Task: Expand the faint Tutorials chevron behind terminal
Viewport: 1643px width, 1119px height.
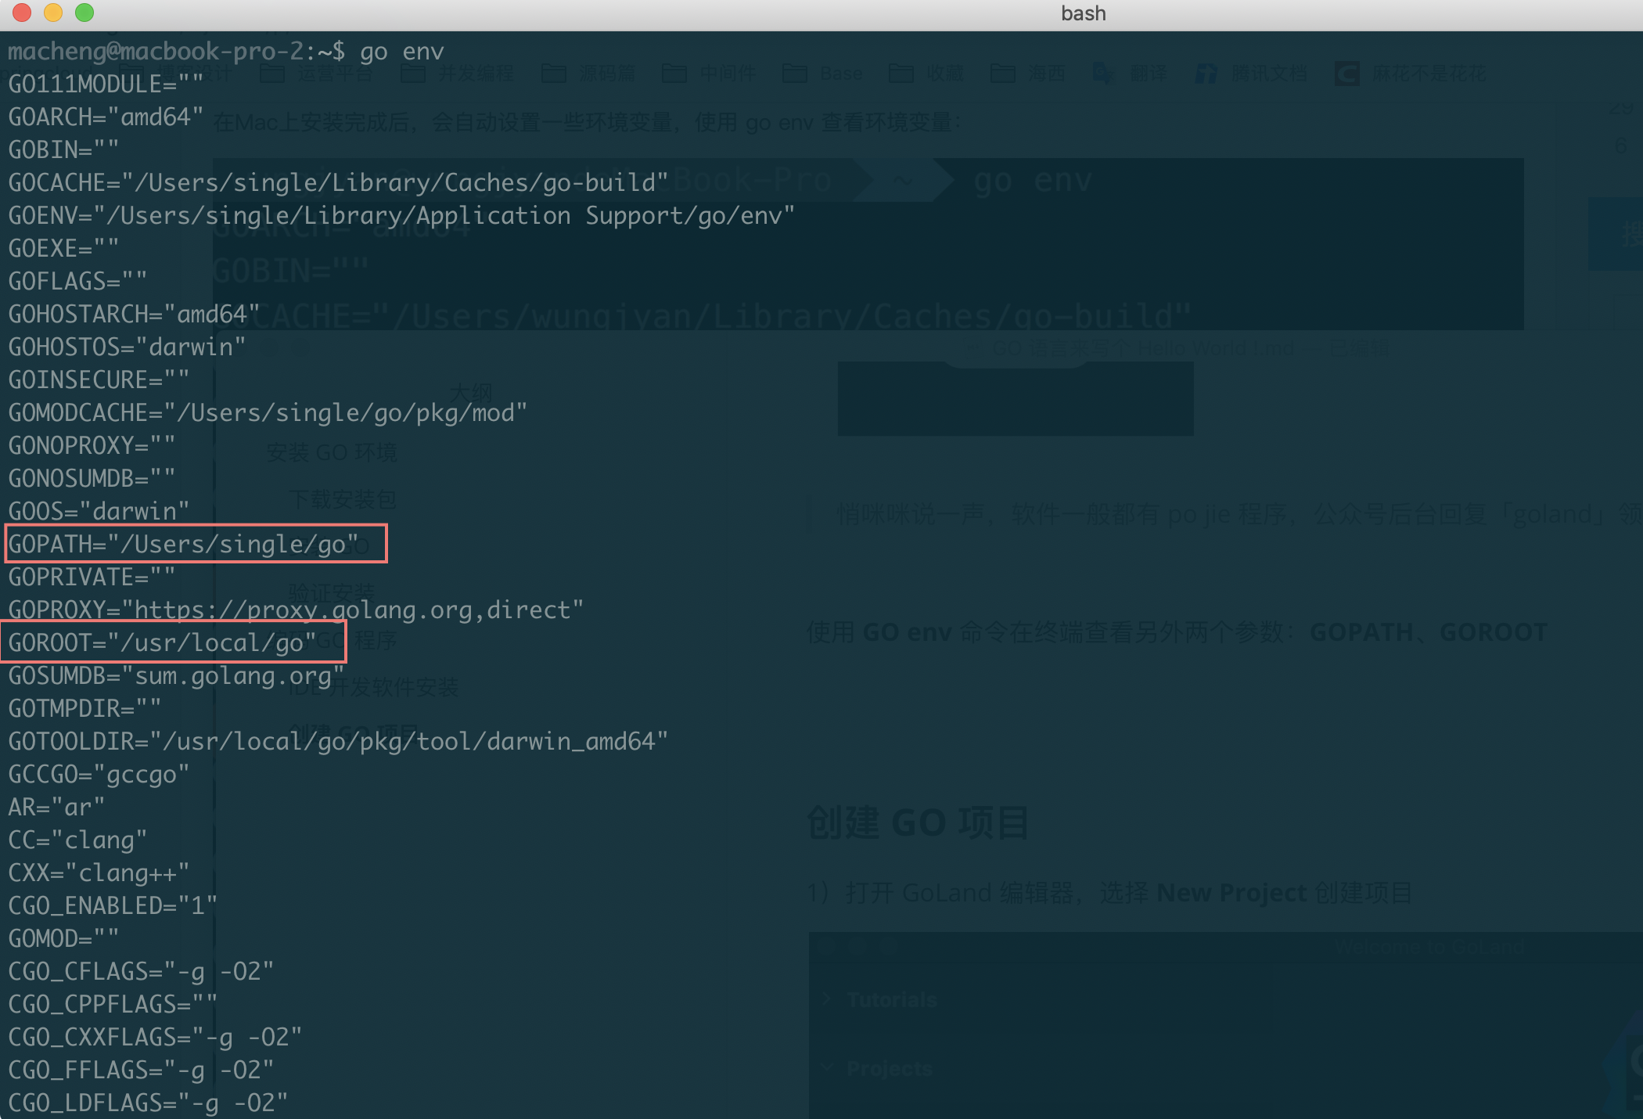Action: [x=828, y=999]
